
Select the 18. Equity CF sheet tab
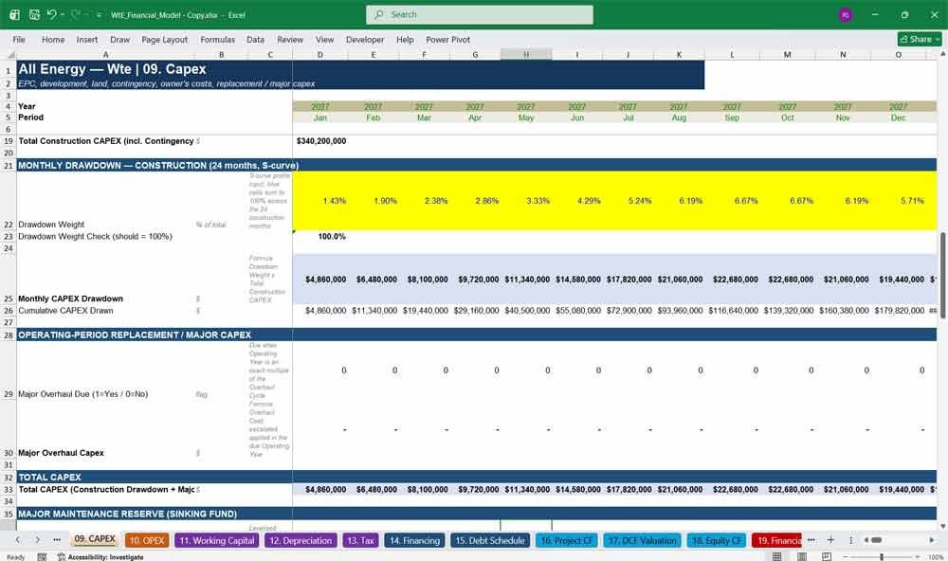coord(717,540)
